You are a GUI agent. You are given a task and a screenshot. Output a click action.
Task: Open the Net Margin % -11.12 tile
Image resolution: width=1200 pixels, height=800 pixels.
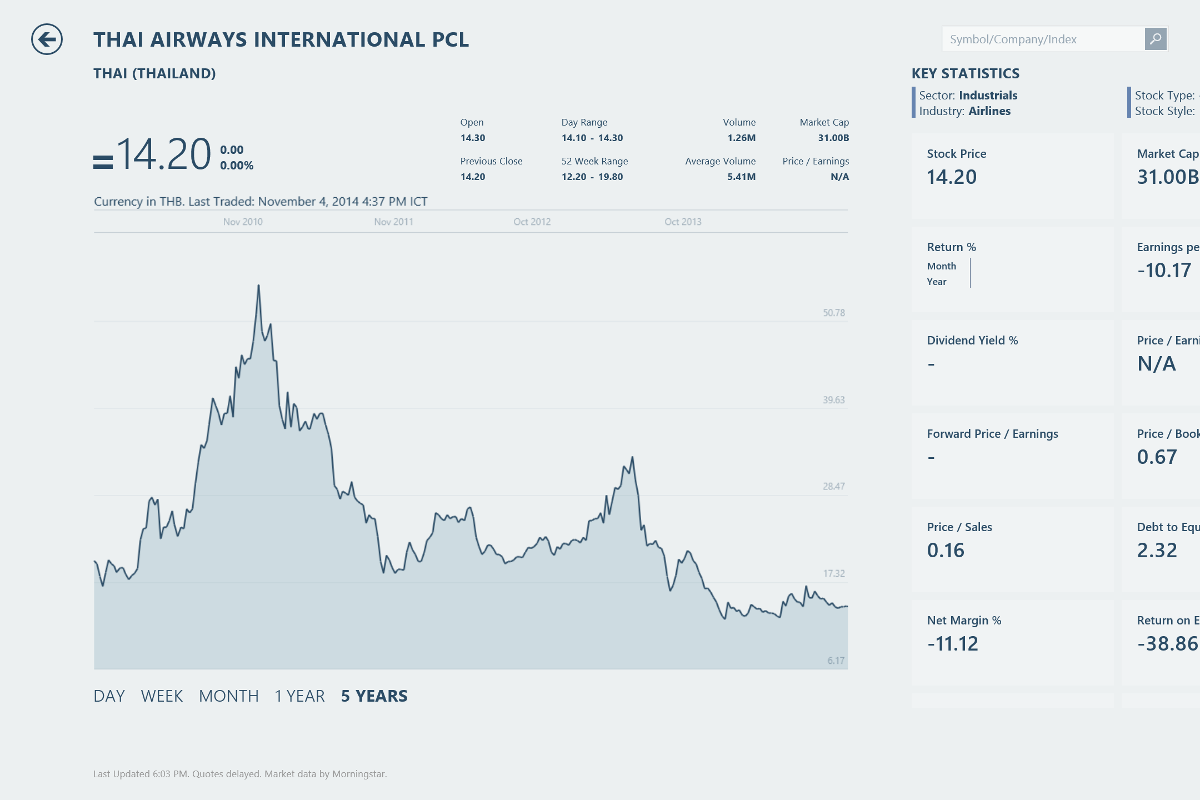pos(1012,643)
